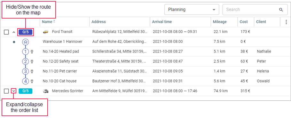
Task: Click the warehouse home icon in route
Action: (25, 42)
